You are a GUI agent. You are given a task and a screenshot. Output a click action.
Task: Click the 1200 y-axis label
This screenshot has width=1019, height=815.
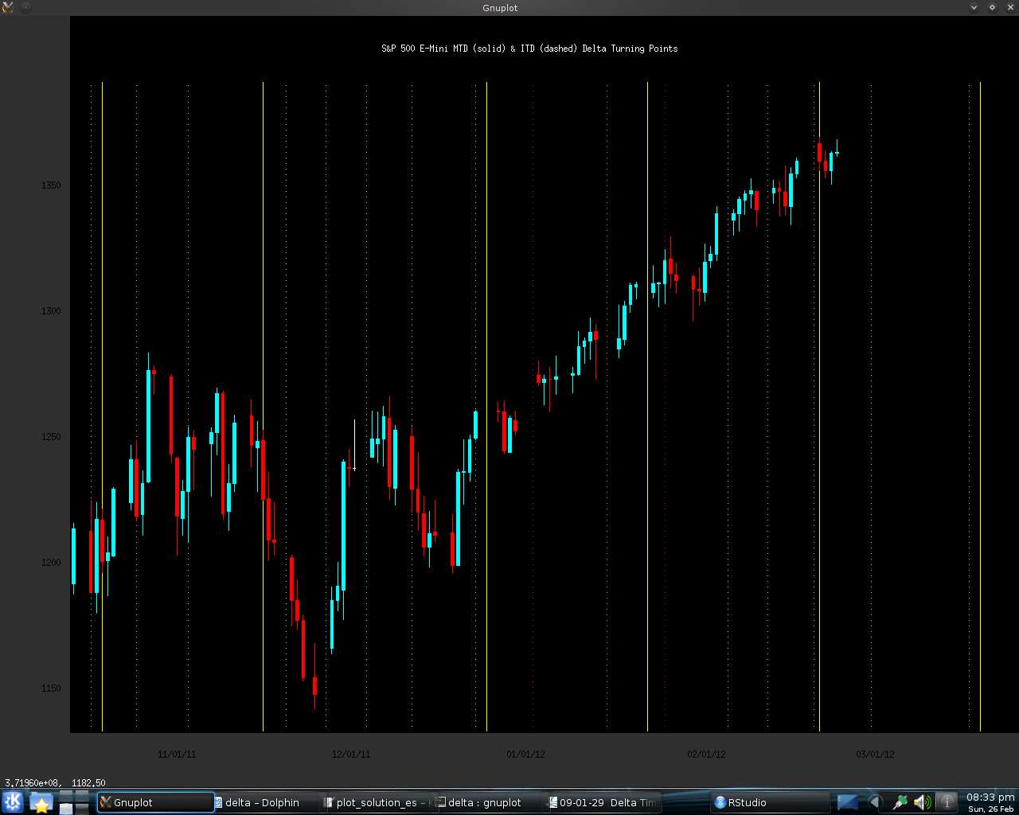point(51,563)
